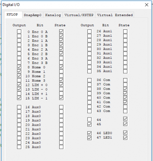Toggle State checkbox for bit 22 Aux0
The width and height of the screenshot is (153, 161).
pyautogui.click(x=61, y=134)
